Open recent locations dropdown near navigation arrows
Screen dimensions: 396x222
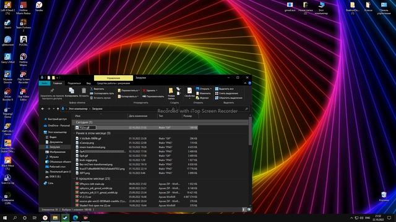click(54, 109)
